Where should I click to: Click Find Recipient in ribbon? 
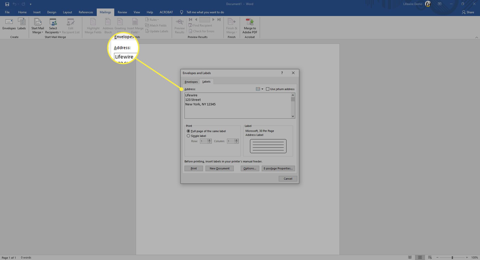(x=200, y=26)
